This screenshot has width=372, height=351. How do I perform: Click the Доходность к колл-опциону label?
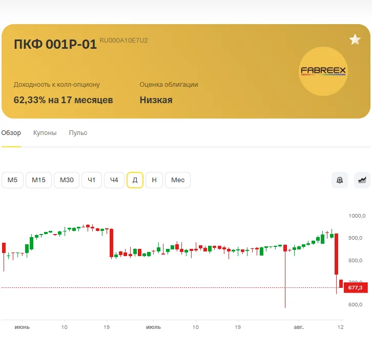click(57, 85)
